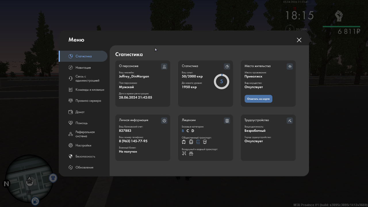Click license category D

pos(193,131)
